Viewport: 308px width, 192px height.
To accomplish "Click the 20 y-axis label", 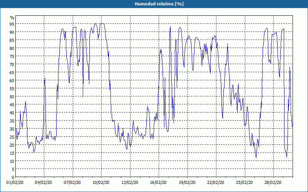I will [12, 145].
